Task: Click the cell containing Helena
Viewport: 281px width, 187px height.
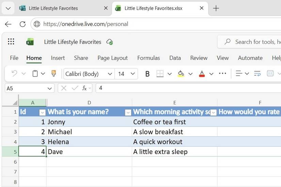Action: (89, 142)
